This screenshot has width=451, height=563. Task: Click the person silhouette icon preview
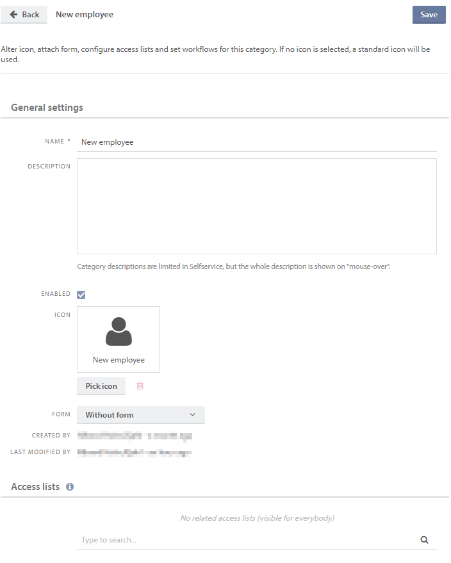(119, 332)
